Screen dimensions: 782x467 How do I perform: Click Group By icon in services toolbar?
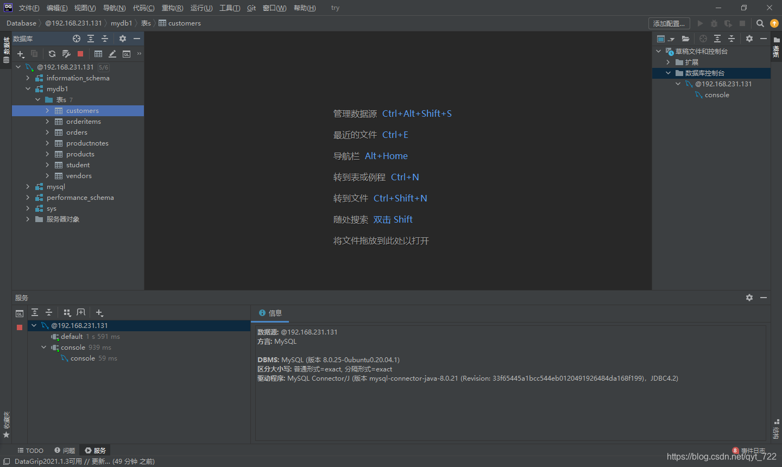67,312
